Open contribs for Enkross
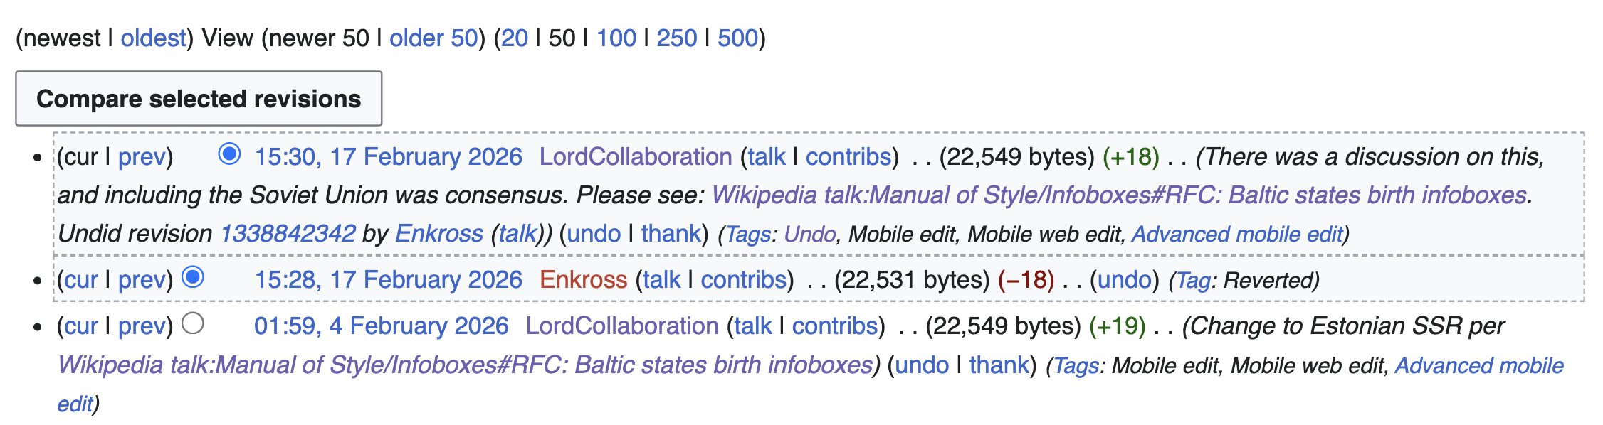 (x=743, y=279)
